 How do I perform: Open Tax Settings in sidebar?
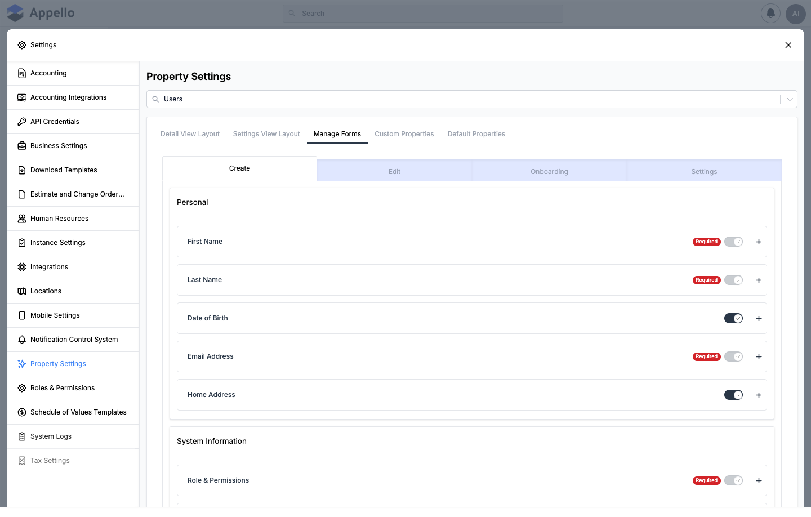pyautogui.click(x=73, y=461)
